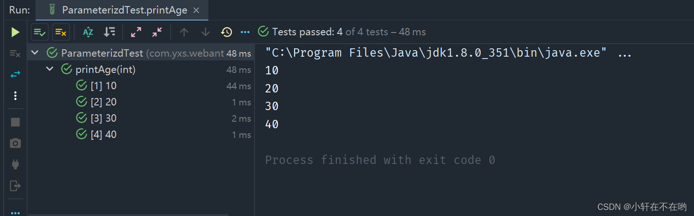Viewport: 694px width, 216px height.
Task: Collapse the printAge(int) node
Action: click(49, 70)
